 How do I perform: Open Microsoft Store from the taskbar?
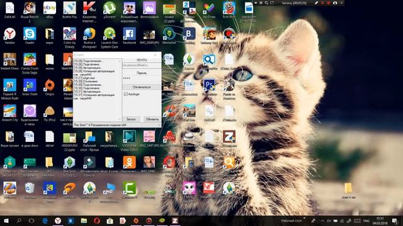pos(110,220)
